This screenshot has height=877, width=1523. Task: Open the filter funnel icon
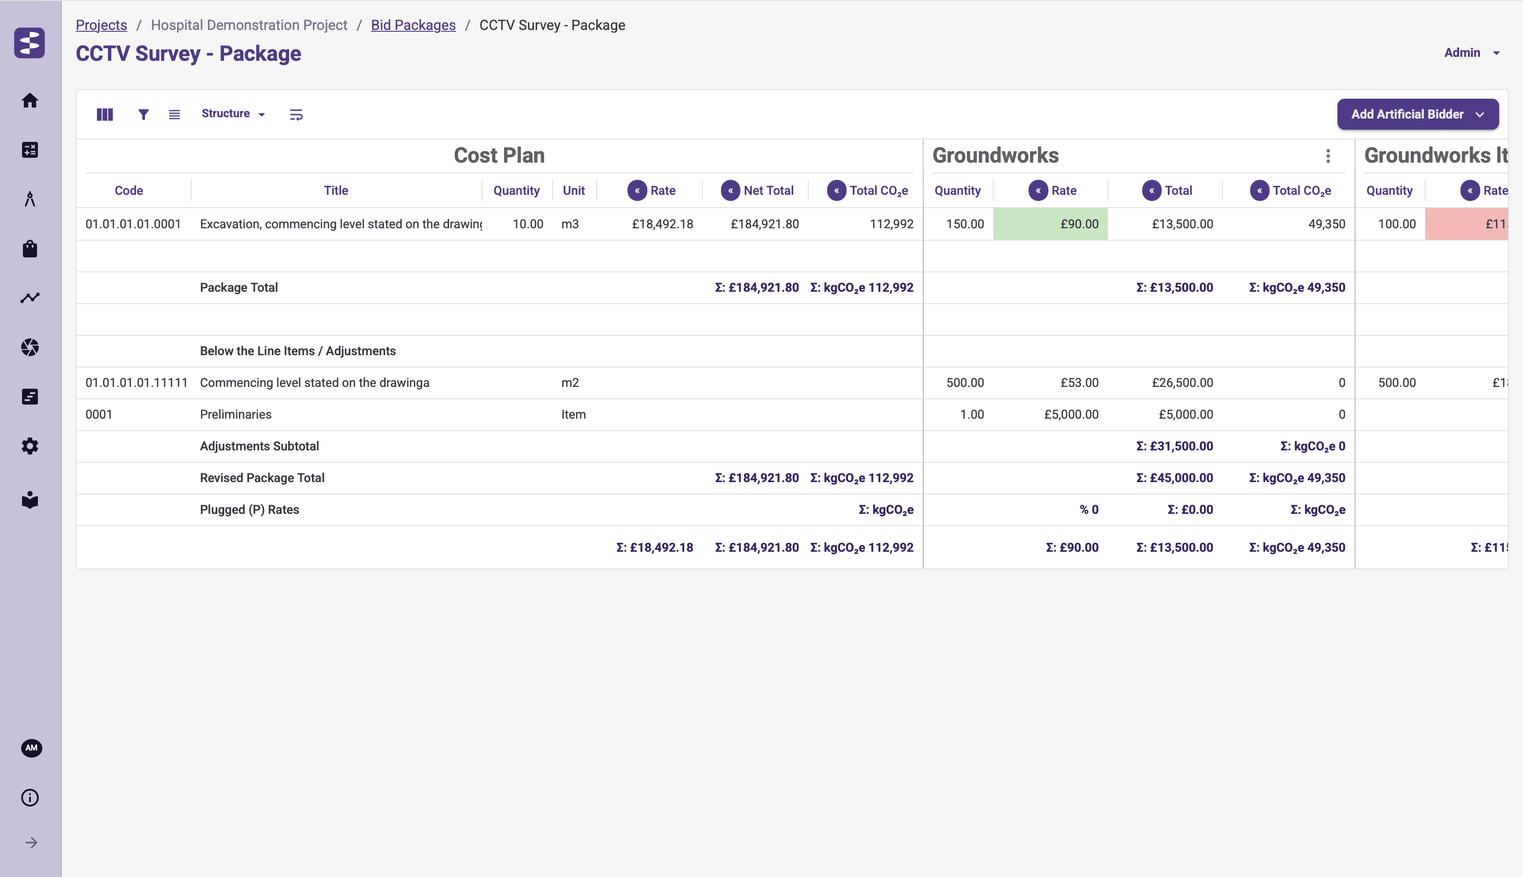(x=143, y=115)
